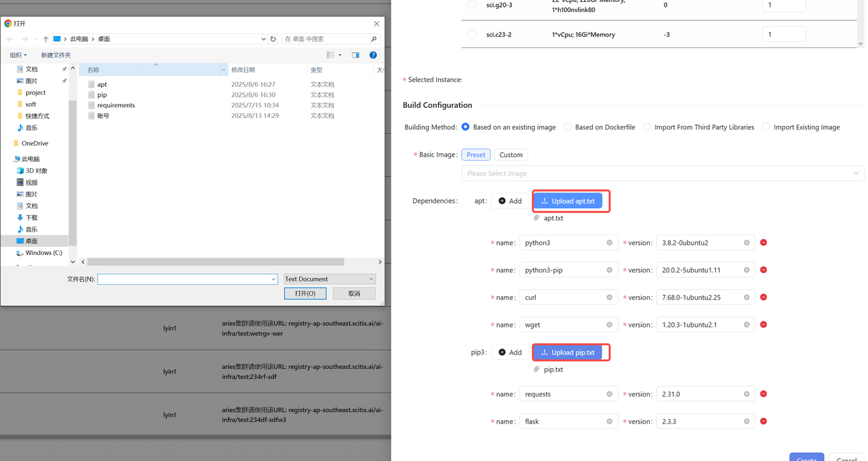
Task: Sort files by the 修改日期 column
Action: (268, 70)
